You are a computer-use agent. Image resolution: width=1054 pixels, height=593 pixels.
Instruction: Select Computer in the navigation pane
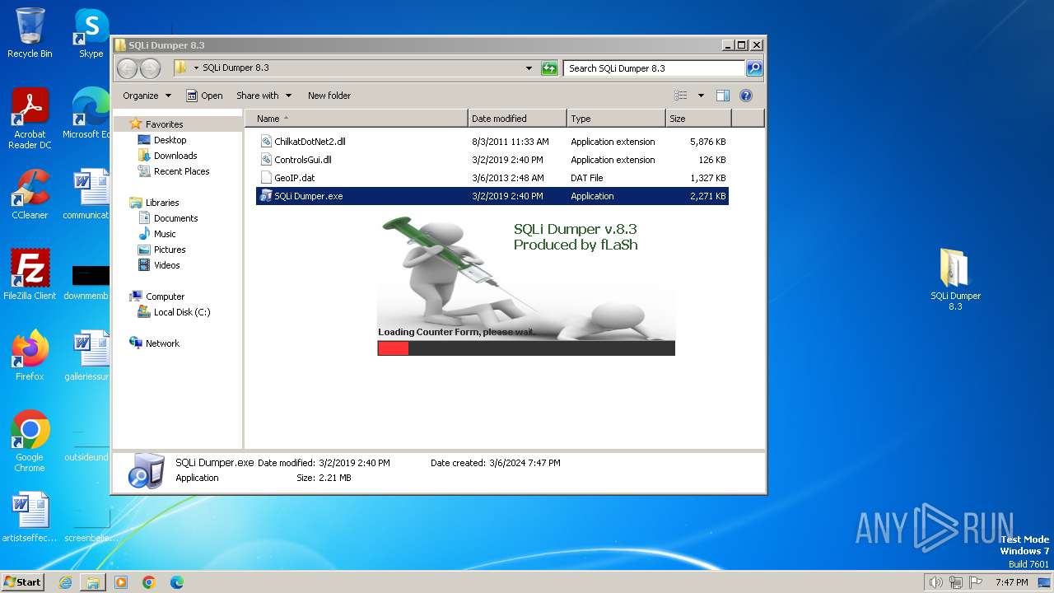[165, 296]
